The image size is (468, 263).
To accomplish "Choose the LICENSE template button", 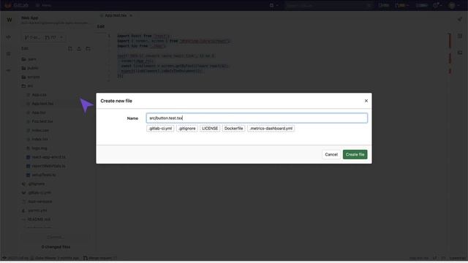I will (x=210, y=129).
